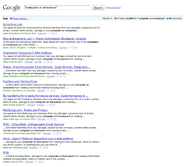Remove the MailScrap.com result via X icon
Image resolution: width=185 pixels, height=167 pixels.
click(55, 119)
